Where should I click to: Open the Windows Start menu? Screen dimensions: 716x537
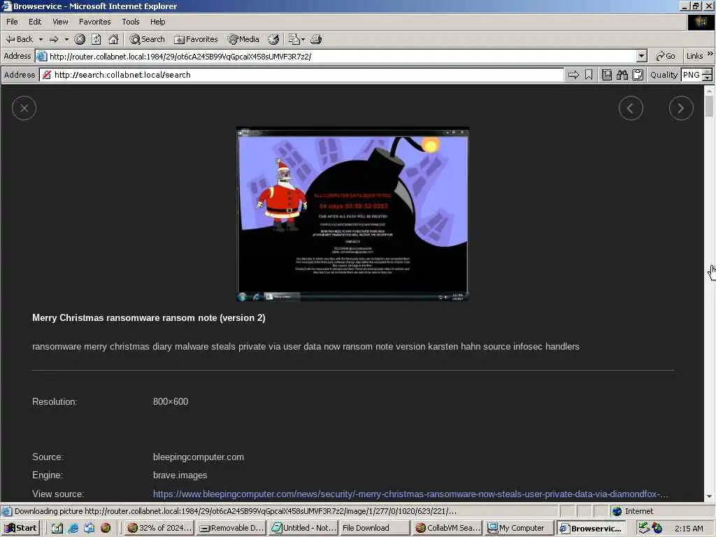click(x=21, y=528)
